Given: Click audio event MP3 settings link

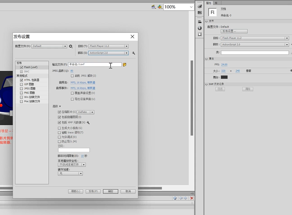Looking at the screenshot, I should [x=83, y=88].
